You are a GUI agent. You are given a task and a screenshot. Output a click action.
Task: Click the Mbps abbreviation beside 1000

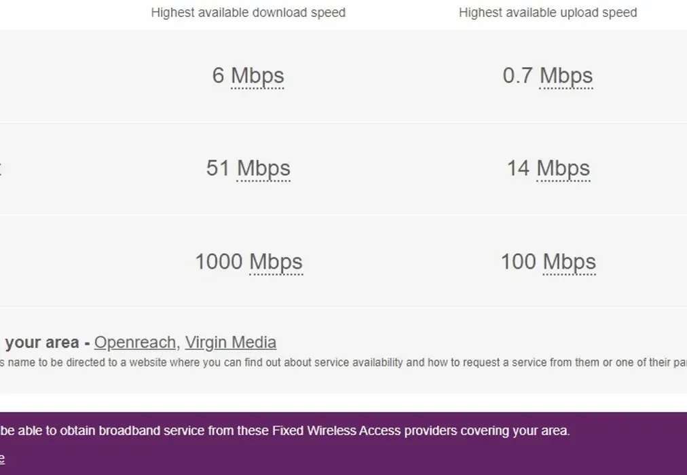coord(276,261)
